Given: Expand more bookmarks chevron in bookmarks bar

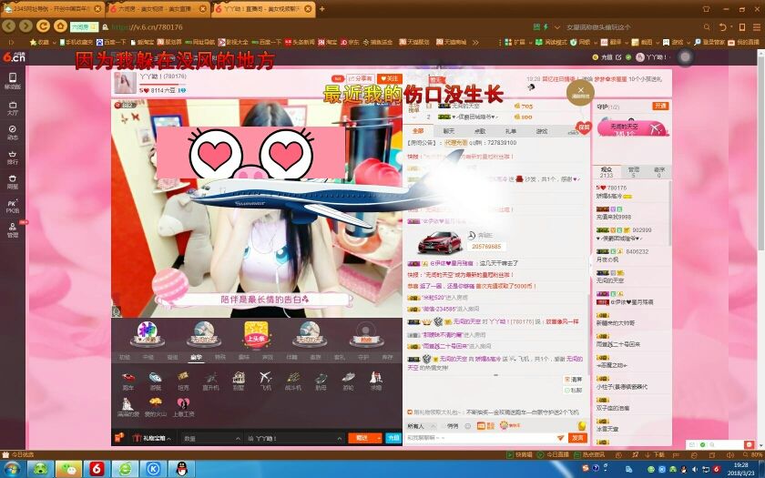Looking at the screenshot, I should coord(475,42).
